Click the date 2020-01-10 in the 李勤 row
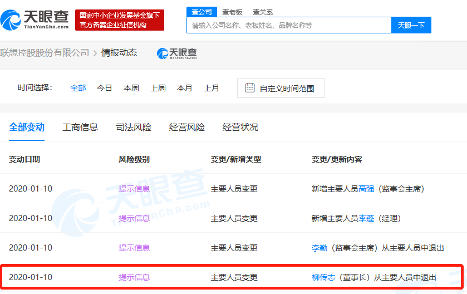 point(31,248)
